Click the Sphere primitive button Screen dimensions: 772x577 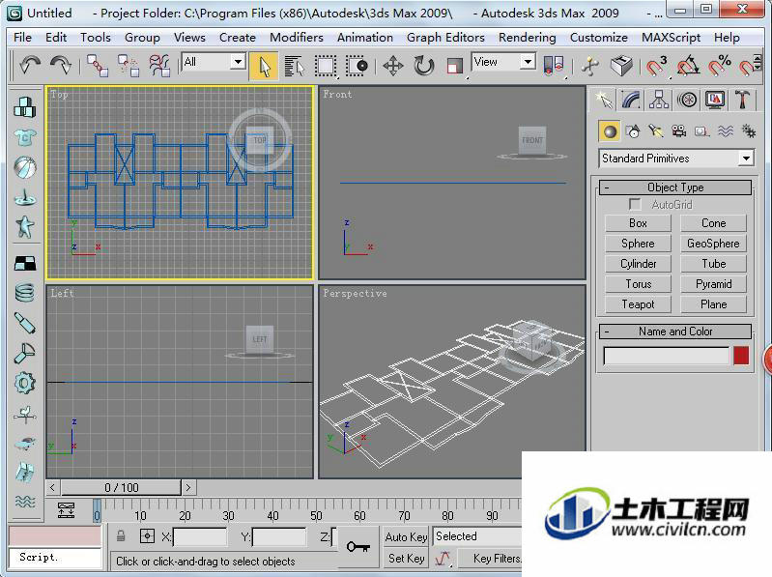point(638,244)
